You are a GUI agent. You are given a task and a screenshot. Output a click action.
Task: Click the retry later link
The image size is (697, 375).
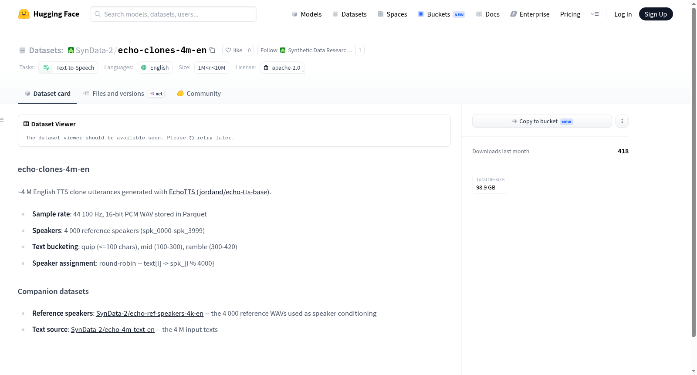point(214,138)
